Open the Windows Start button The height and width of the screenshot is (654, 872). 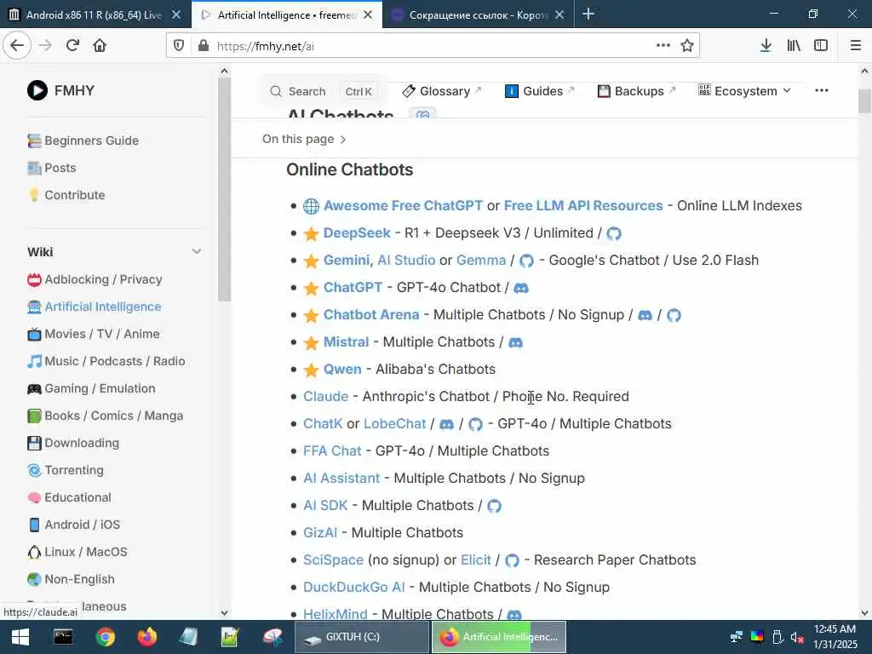tap(20, 637)
